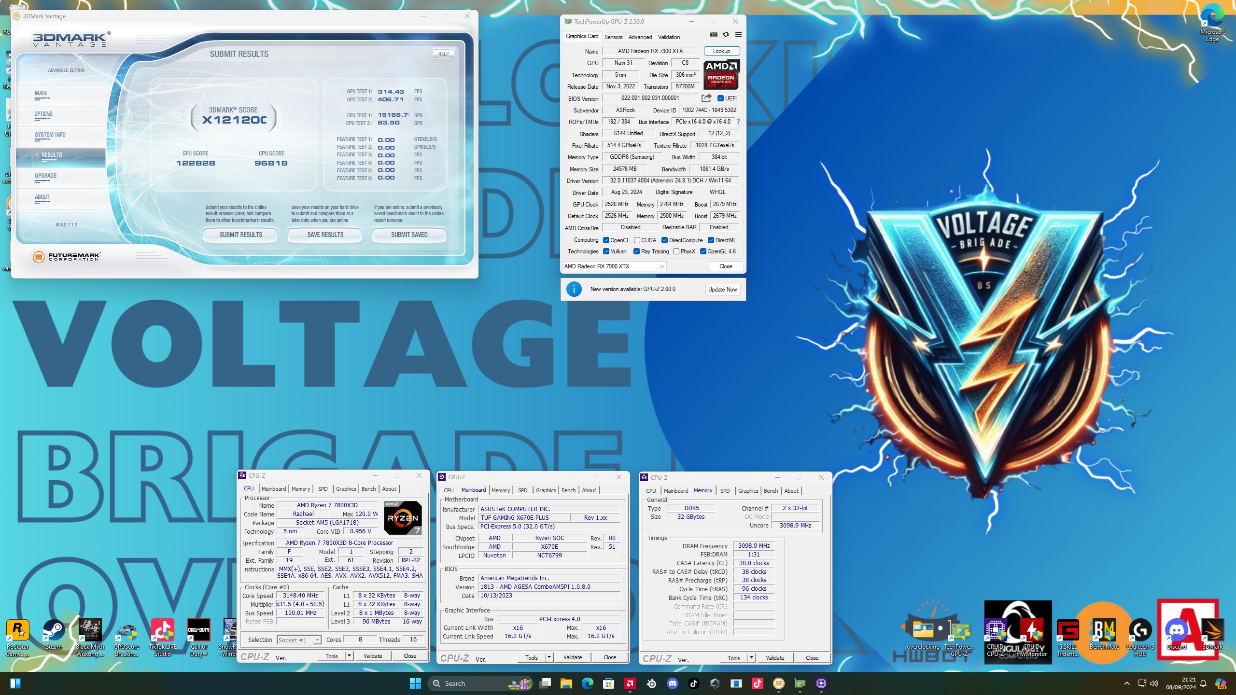Open the G.SKILL Trident desktop shortcut
1236x695 pixels.
pyautogui.click(x=1067, y=637)
